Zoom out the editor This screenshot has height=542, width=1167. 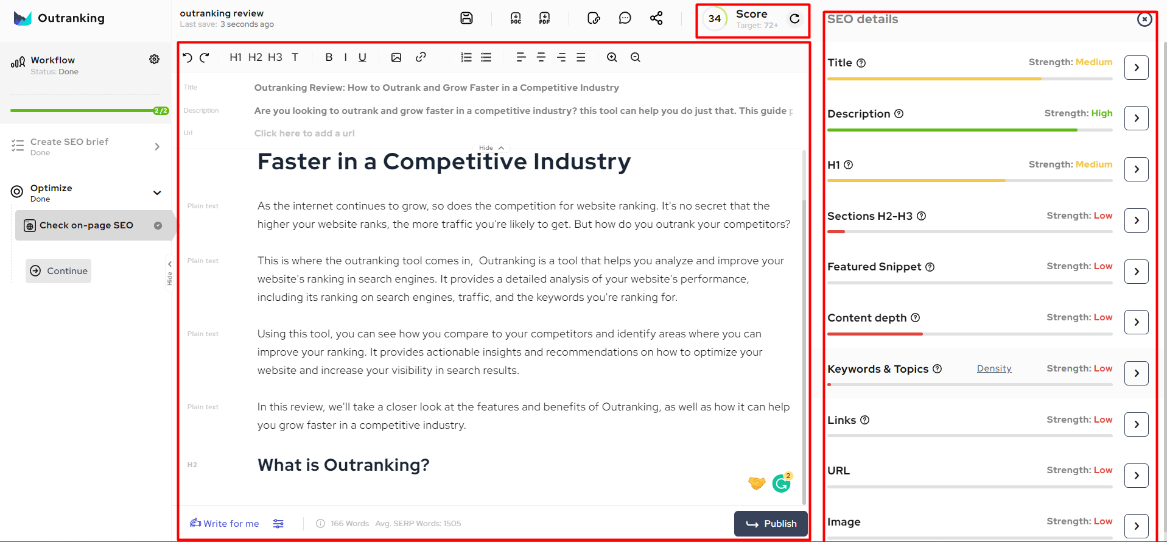point(635,57)
